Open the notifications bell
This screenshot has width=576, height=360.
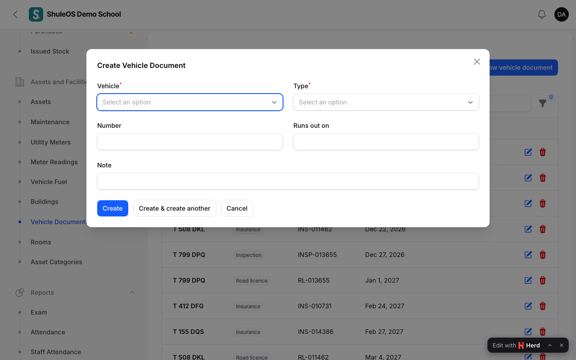pos(542,14)
